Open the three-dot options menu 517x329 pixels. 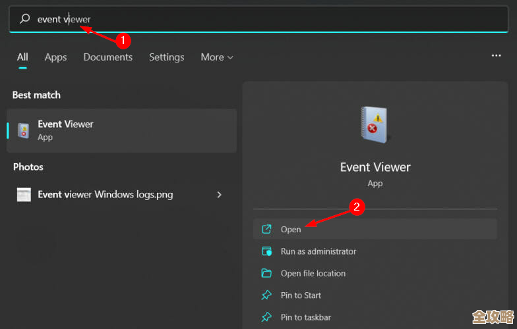click(x=496, y=56)
